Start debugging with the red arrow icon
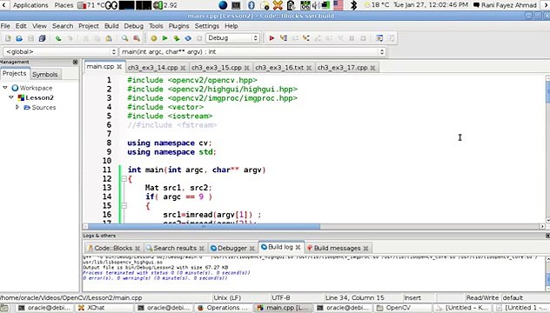Viewport: 550px width, 313px height. pos(272,38)
